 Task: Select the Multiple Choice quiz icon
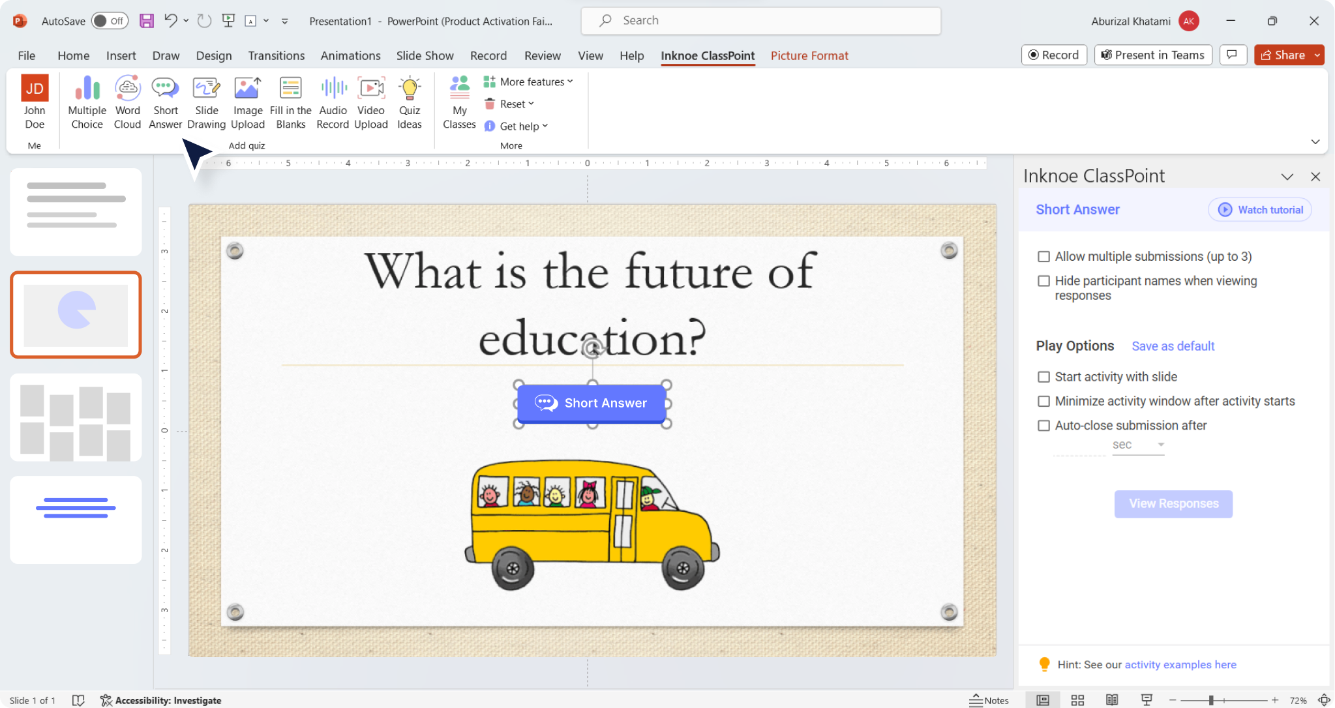pos(86,101)
